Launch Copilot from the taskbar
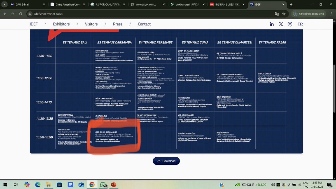336x189 pixels. point(27,185)
